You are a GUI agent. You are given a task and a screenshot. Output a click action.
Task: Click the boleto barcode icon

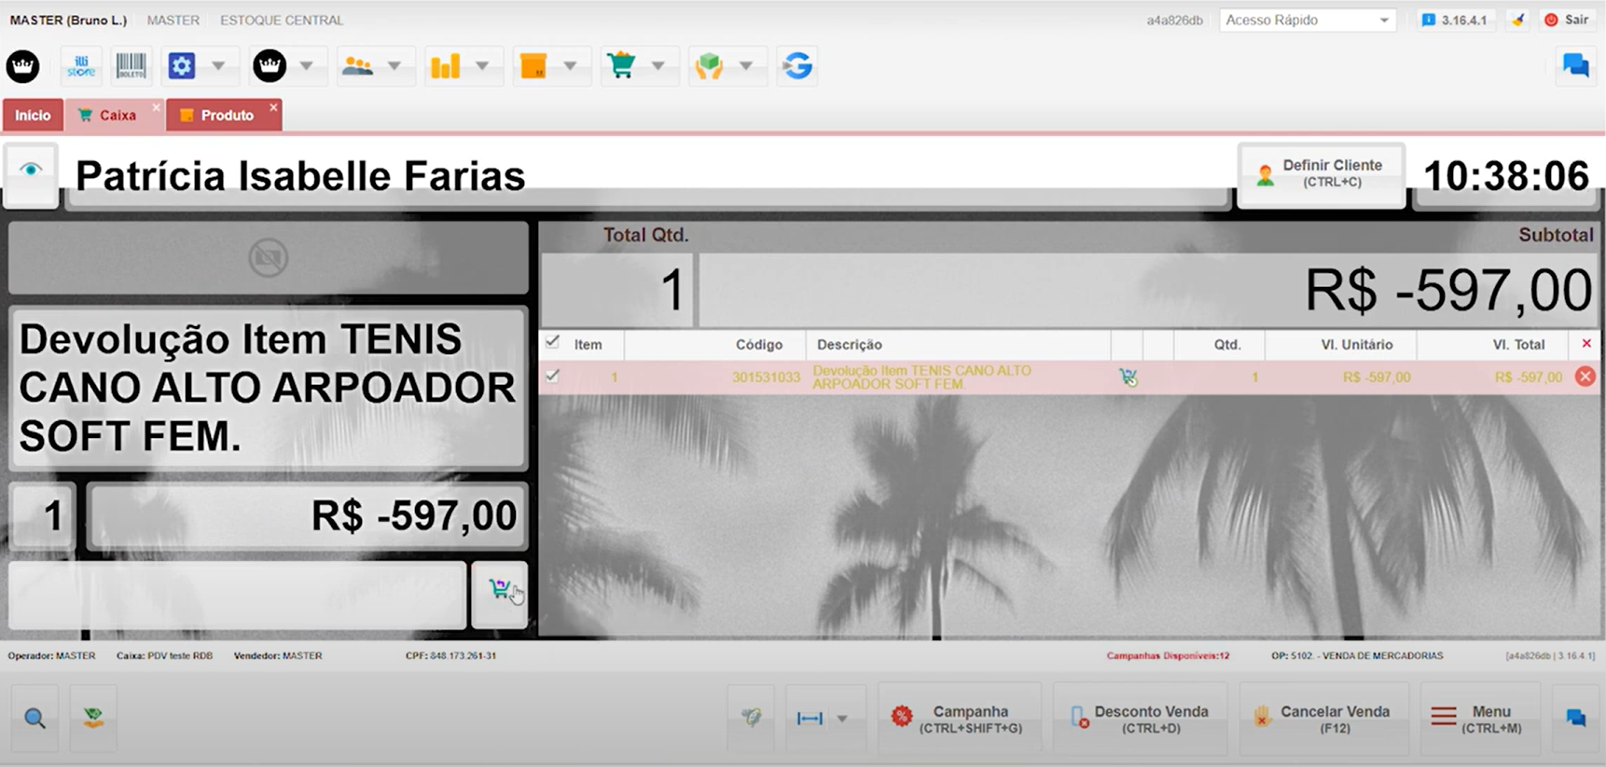131,66
